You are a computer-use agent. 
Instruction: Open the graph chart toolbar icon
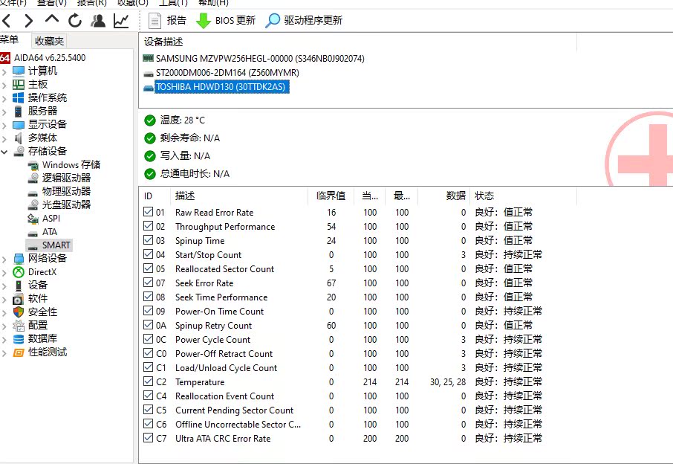121,20
